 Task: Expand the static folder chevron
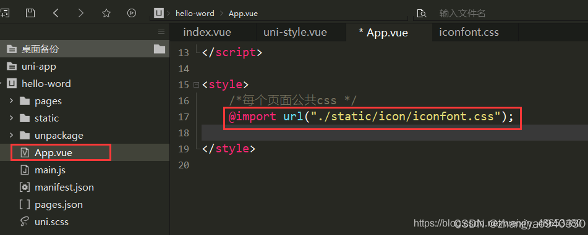[x=11, y=118]
